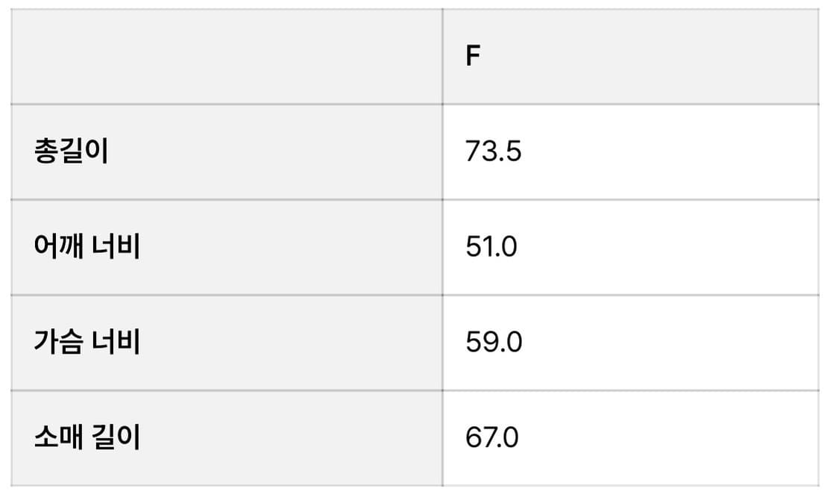This screenshot has width=839, height=494.
Task: Click the word 소매 in the table
Action: pyautogui.click(x=58, y=437)
